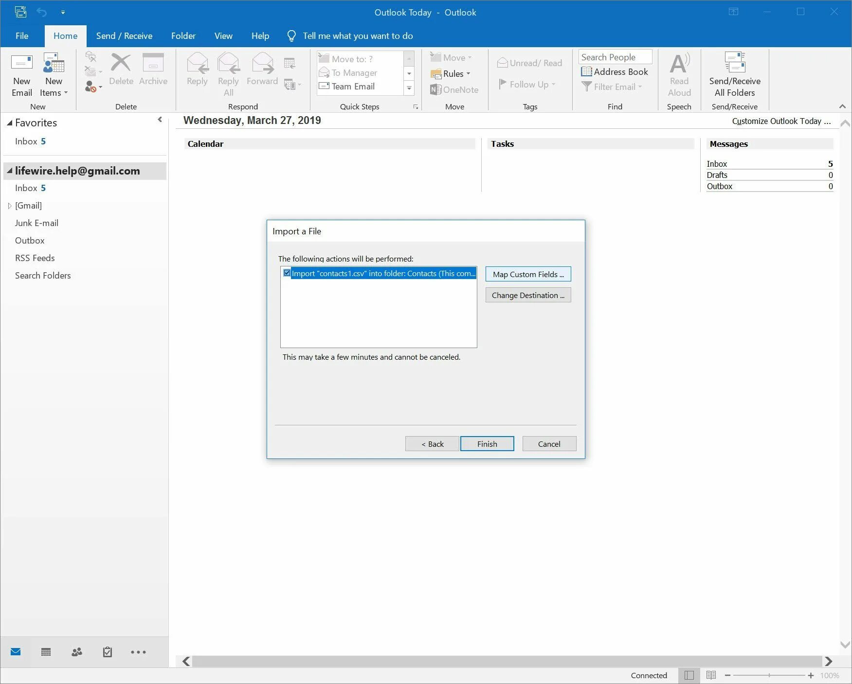Open Calendar view in navigation bar
Image resolution: width=852 pixels, height=684 pixels.
tap(46, 652)
